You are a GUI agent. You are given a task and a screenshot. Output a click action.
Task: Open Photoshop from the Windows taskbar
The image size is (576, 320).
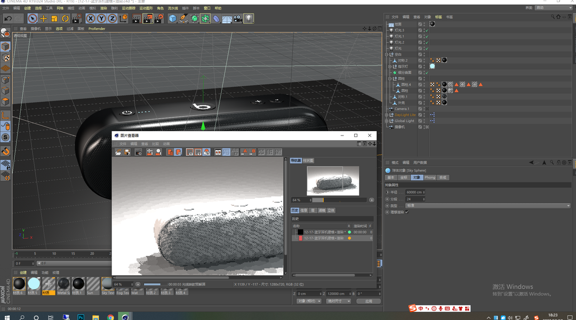pos(81,317)
